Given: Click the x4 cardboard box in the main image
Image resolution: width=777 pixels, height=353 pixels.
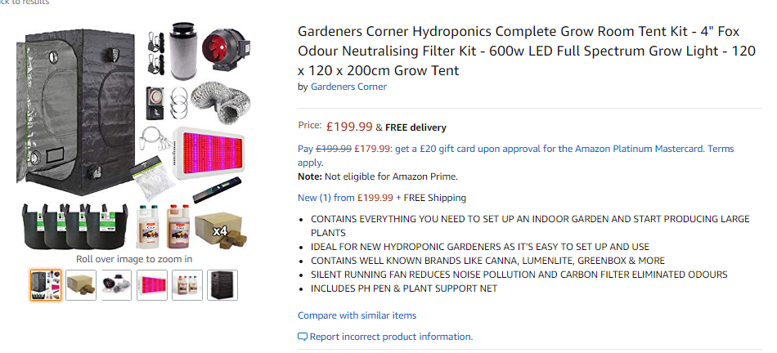Looking at the screenshot, I should click(x=218, y=230).
